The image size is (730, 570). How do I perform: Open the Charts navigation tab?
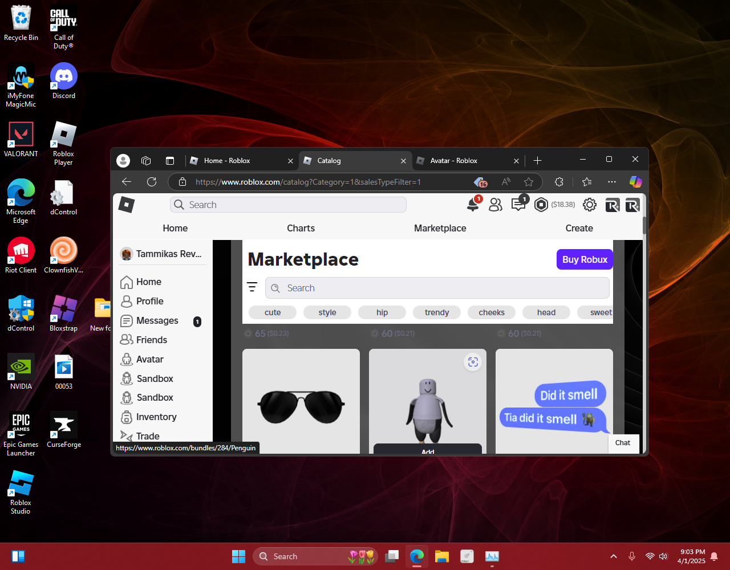301,228
